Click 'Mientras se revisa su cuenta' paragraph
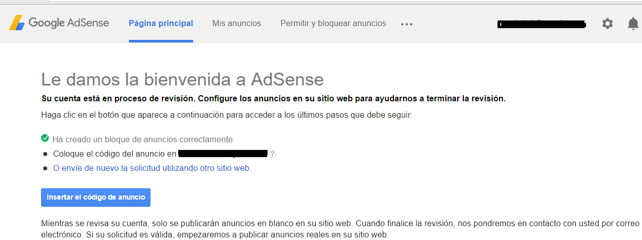The image size is (642, 240). (340, 229)
